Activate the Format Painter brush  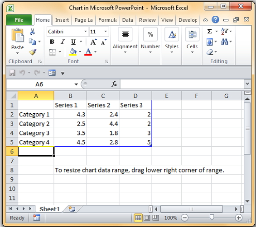point(33,52)
